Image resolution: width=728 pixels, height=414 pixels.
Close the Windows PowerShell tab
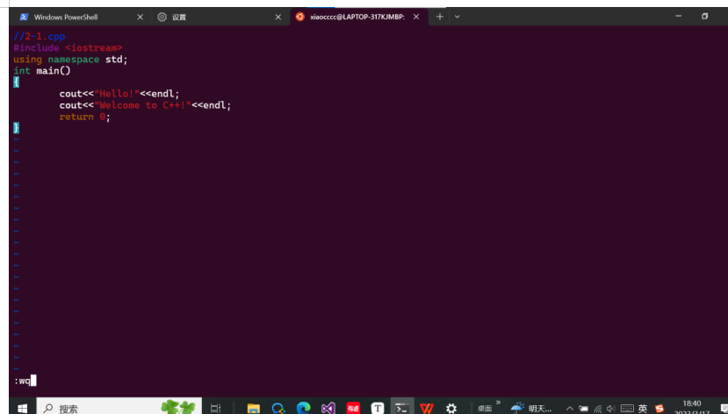[x=141, y=18]
